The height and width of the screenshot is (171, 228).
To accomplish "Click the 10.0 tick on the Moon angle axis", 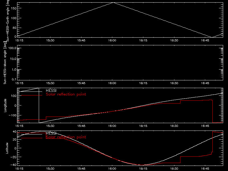I will [13, 59].
